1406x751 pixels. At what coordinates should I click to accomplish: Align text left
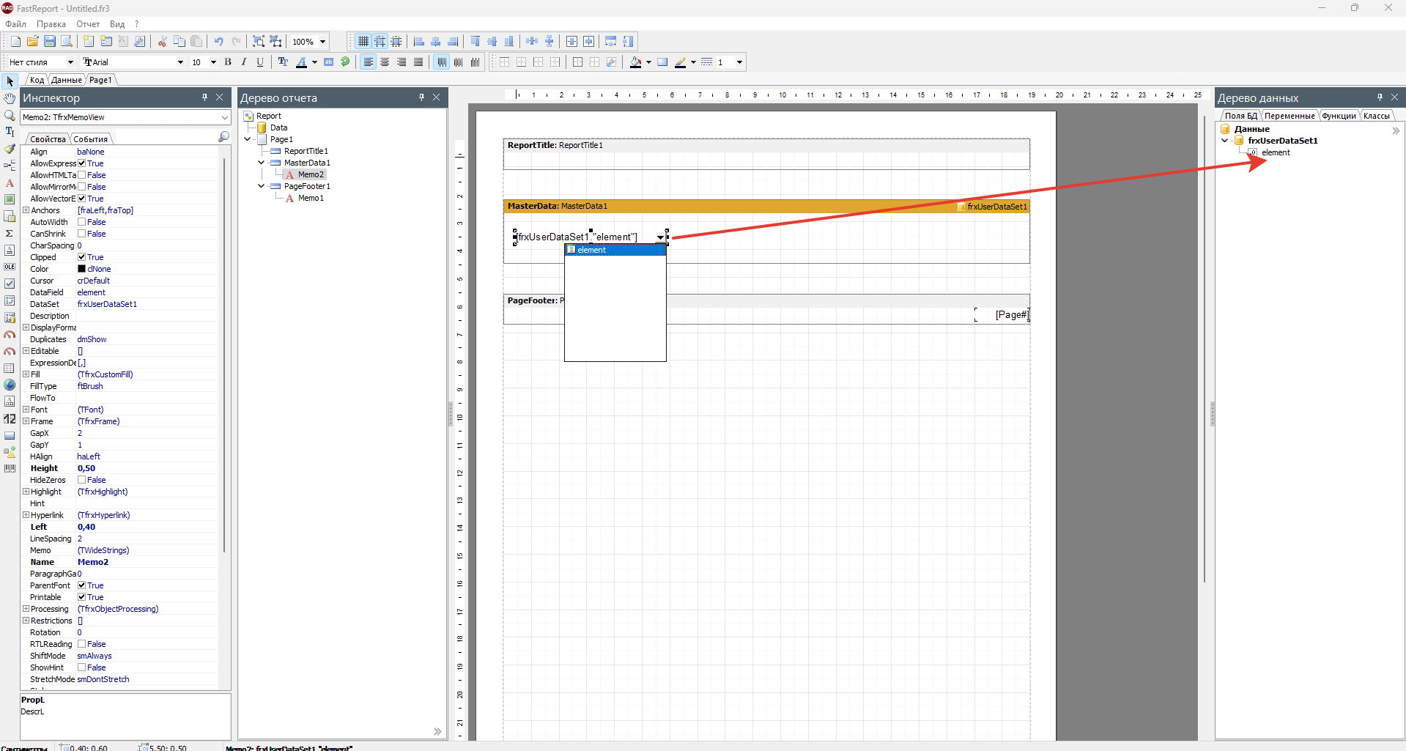[369, 62]
